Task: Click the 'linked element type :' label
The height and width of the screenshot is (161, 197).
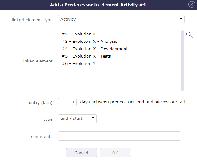Action: 34,20
